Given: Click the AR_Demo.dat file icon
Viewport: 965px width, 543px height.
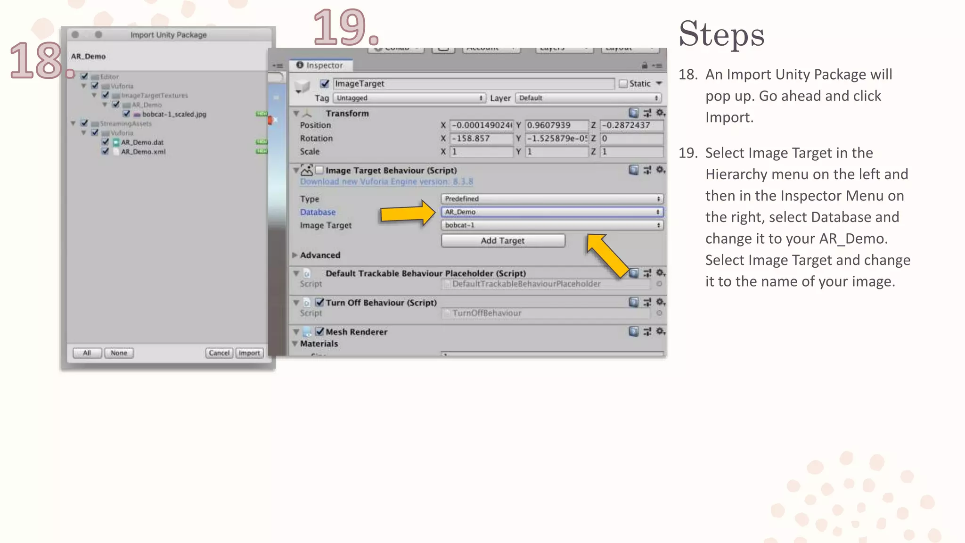Looking at the screenshot, I should [116, 142].
